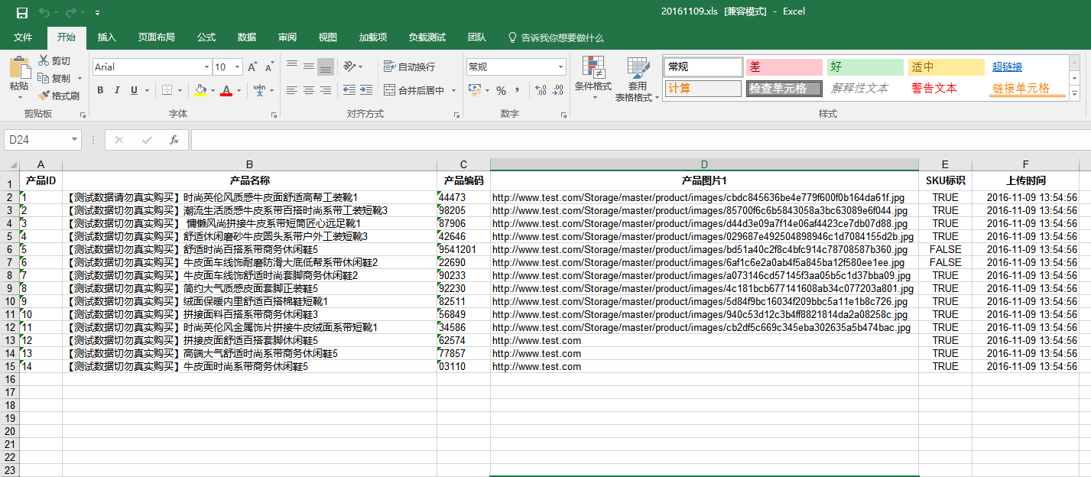Toggle Bold formatting
This screenshot has height=477, width=1091.
[100, 90]
